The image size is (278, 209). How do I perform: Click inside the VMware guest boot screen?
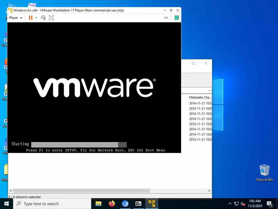point(94,87)
